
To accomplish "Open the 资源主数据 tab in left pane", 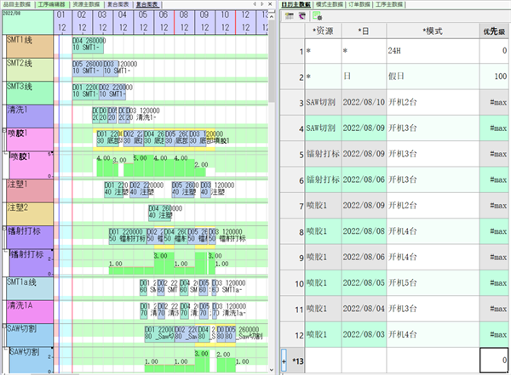I will click(86, 4).
